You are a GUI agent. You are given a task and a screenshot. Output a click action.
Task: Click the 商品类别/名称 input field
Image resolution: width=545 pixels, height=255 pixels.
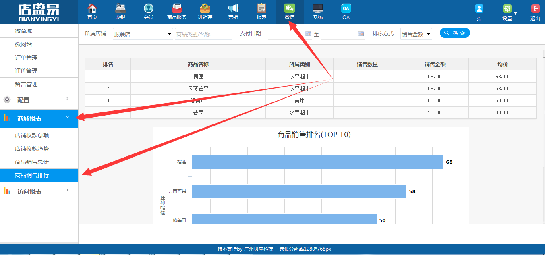pyautogui.click(x=203, y=34)
